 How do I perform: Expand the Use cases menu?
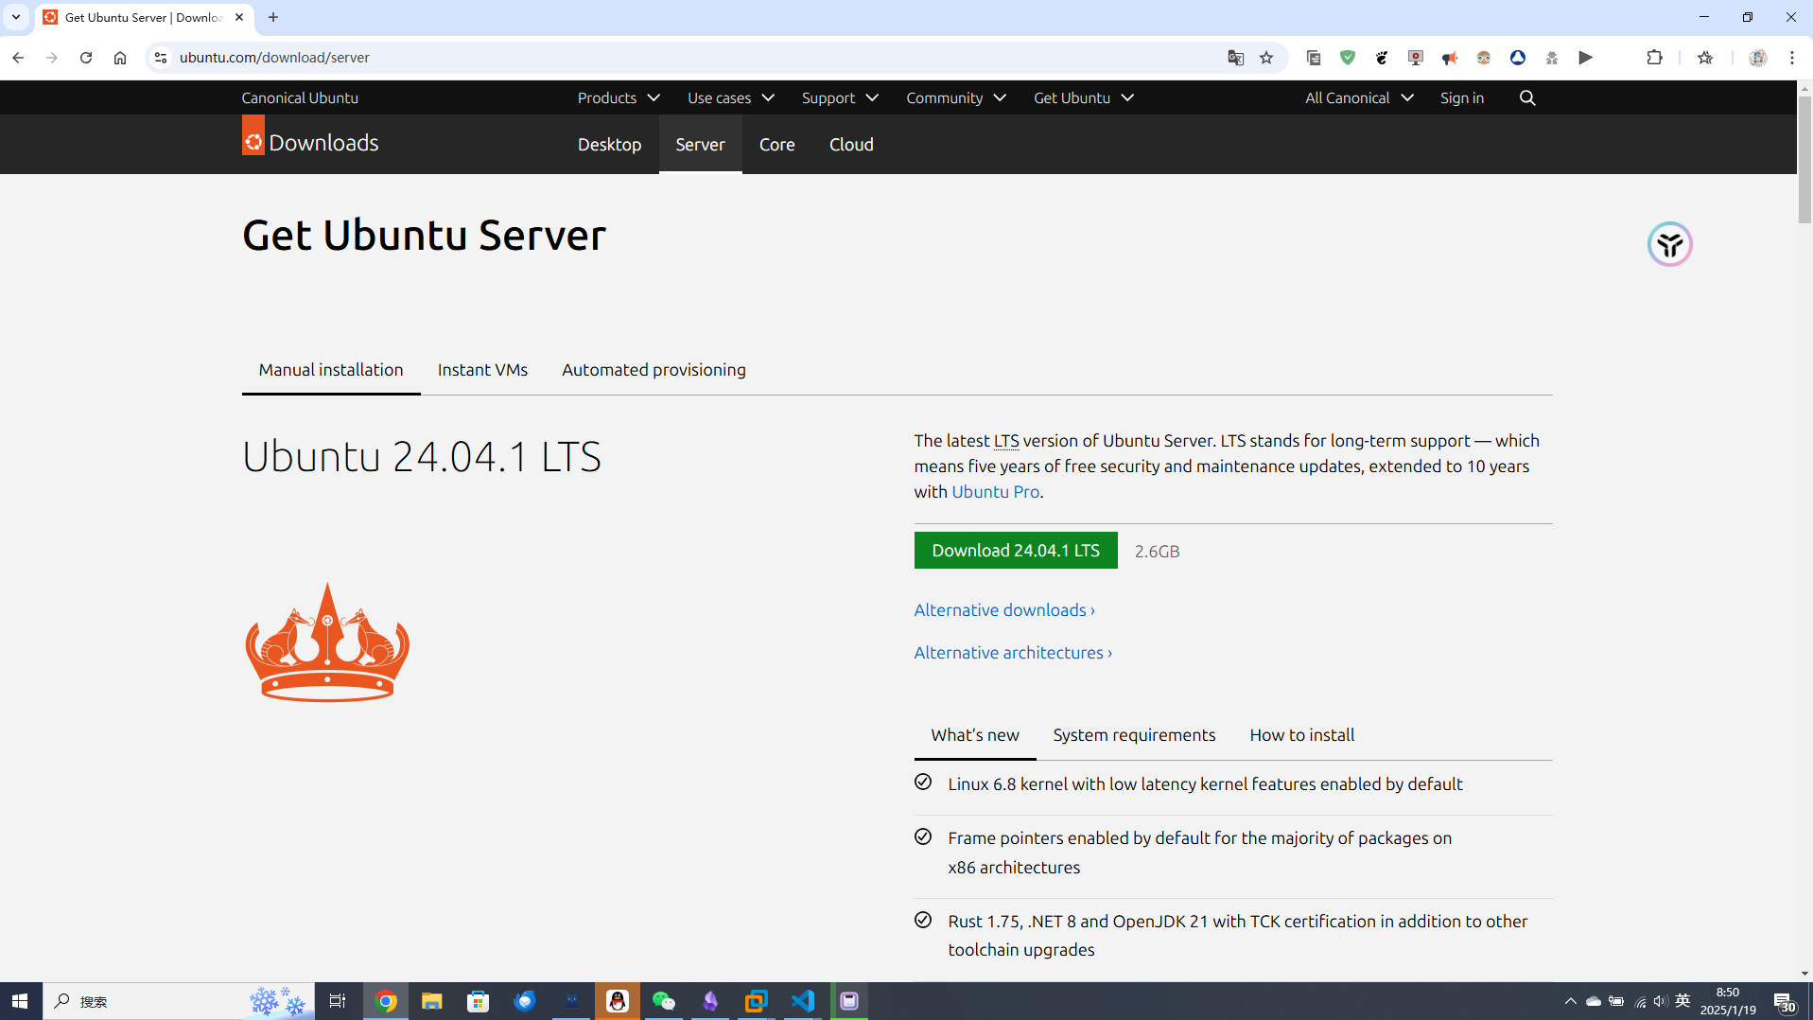(x=730, y=97)
